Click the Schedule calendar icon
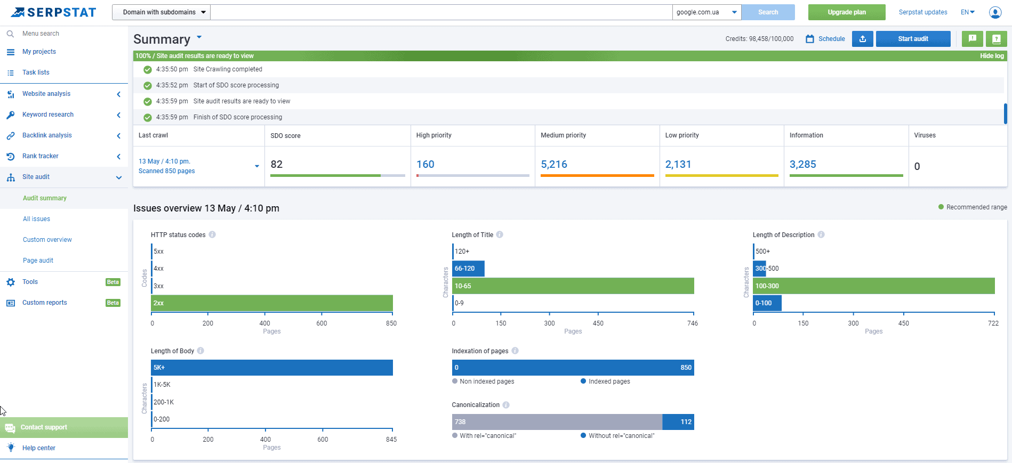 click(x=810, y=39)
